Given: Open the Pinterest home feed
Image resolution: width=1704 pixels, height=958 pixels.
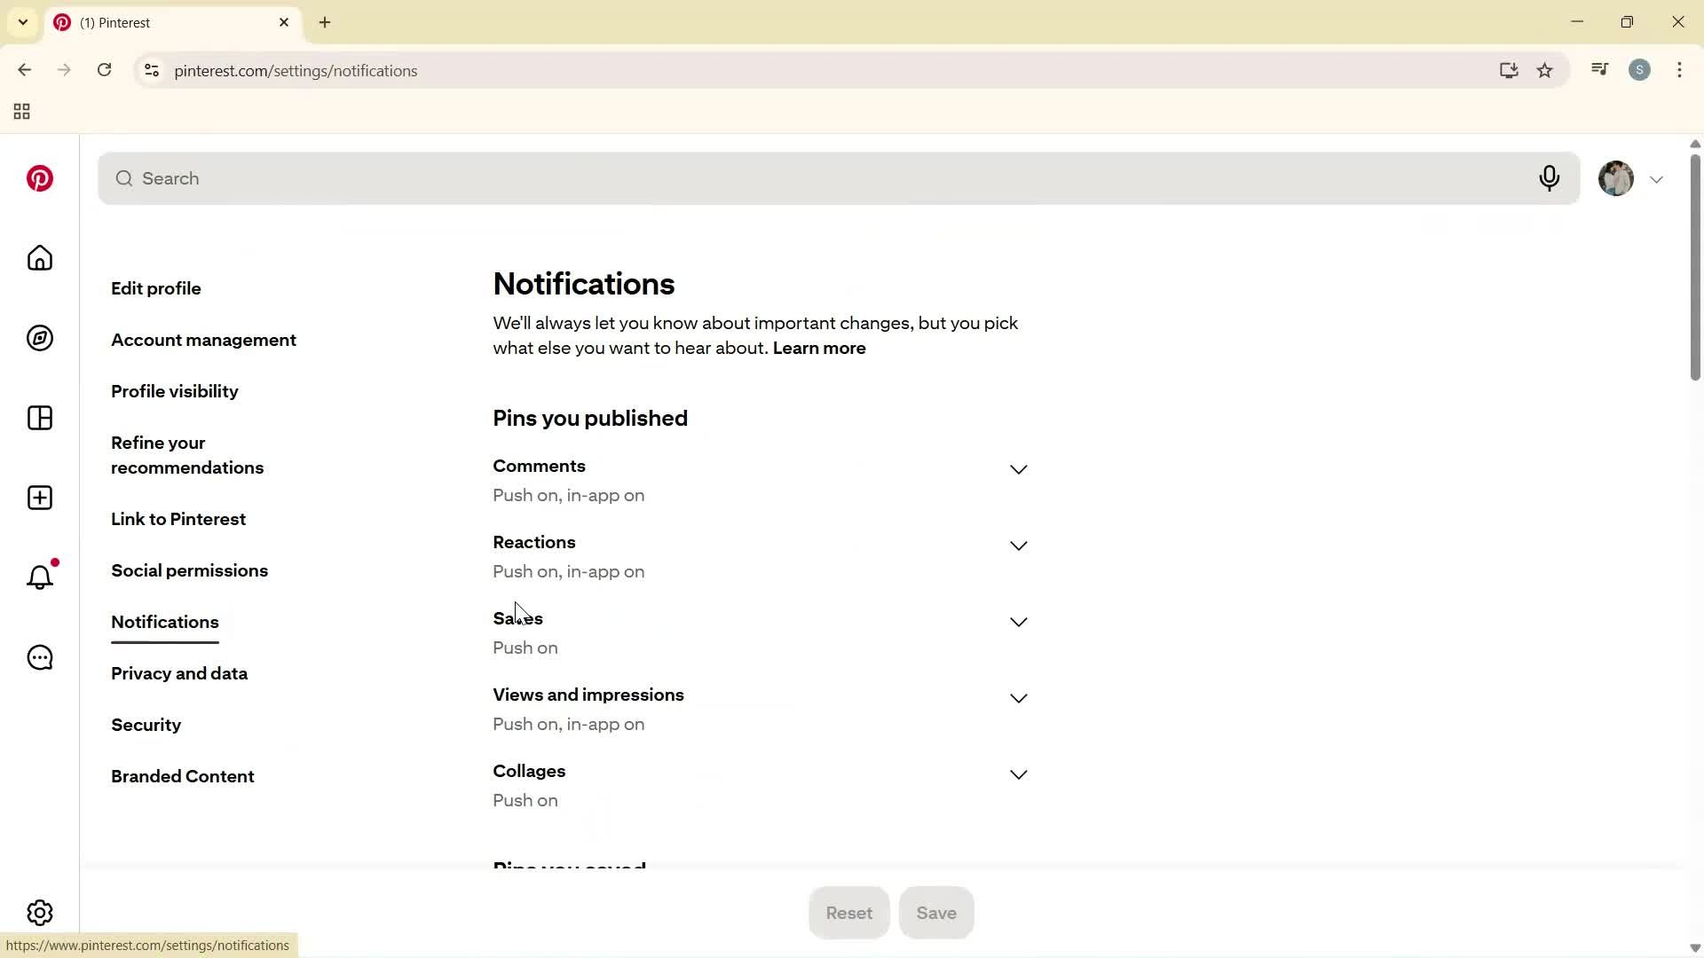Looking at the screenshot, I should 39,258.
